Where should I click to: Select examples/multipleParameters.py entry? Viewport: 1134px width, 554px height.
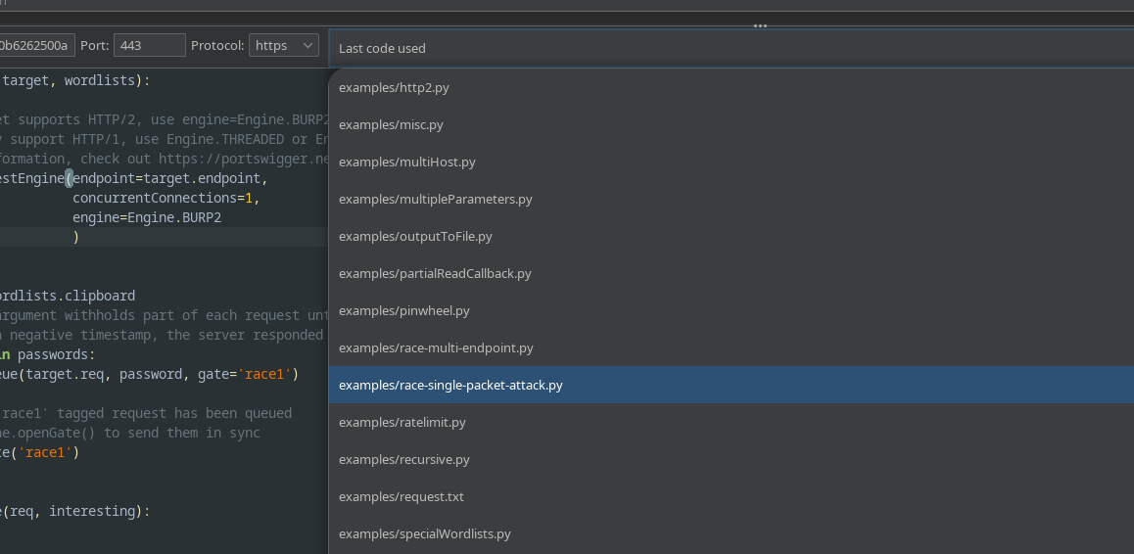pos(435,199)
